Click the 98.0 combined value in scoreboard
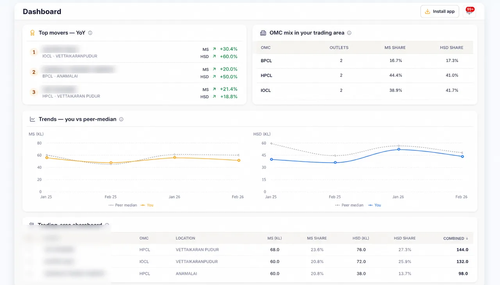The height and width of the screenshot is (285, 500). click(463, 274)
